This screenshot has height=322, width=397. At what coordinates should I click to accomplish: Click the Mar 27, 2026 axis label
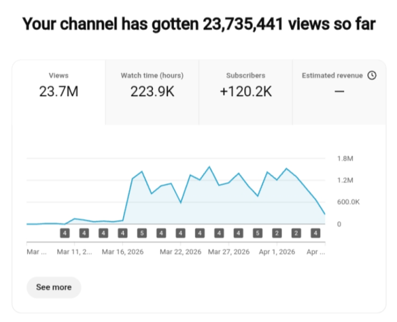coord(228,252)
